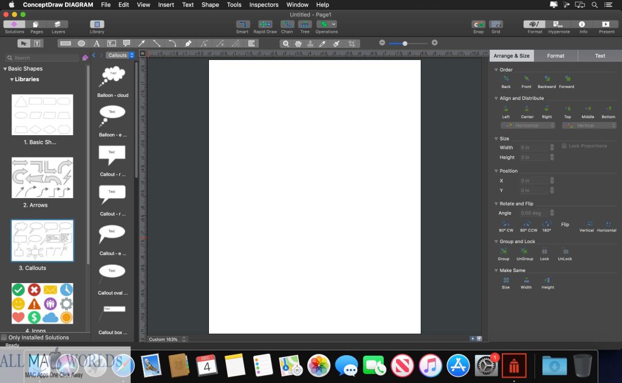Open the Callouts library dropdown
Viewport: 622px width, 383px height.
[x=121, y=55]
